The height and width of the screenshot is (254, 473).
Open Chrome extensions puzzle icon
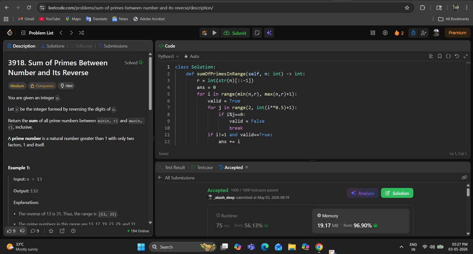pyautogui.click(x=423, y=7)
